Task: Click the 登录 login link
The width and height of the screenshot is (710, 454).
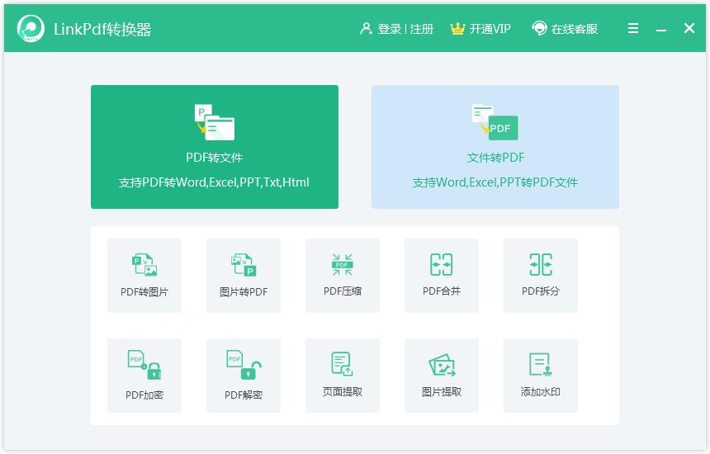Action: coord(389,29)
